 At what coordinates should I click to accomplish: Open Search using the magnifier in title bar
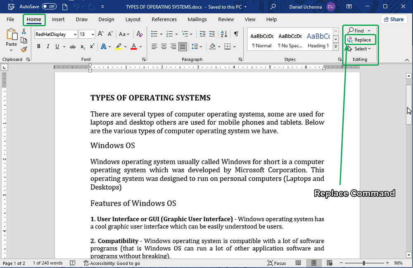tap(273, 7)
